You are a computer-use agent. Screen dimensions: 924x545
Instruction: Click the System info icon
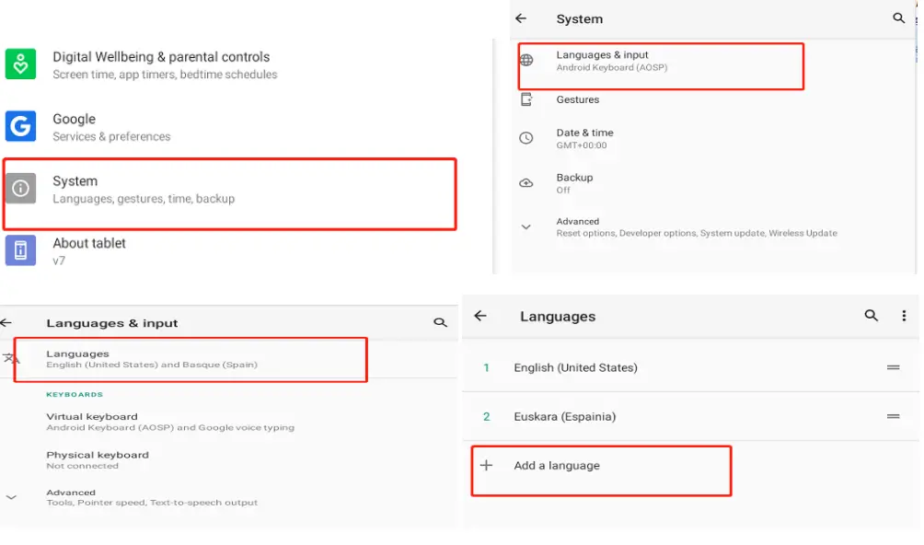(20, 189)
